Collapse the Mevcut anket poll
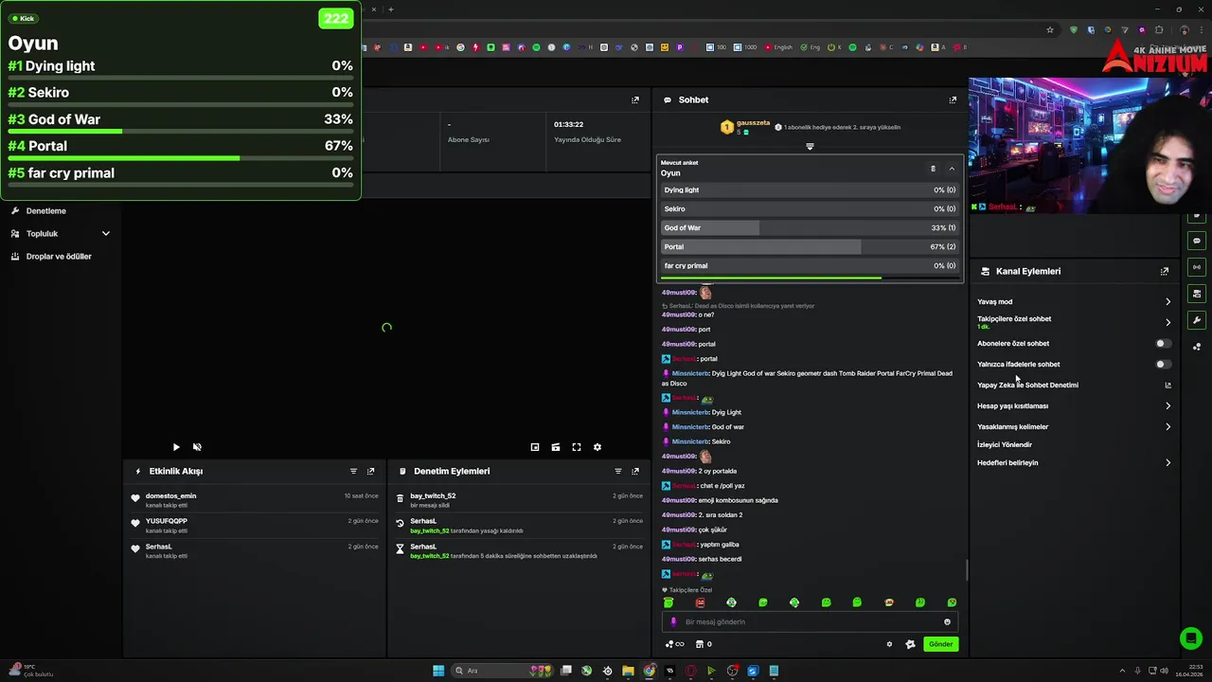The height and width of the screenshot is (682, 1212). 952,169
